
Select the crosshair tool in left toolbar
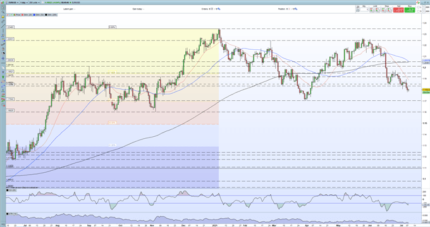point(3,58)
